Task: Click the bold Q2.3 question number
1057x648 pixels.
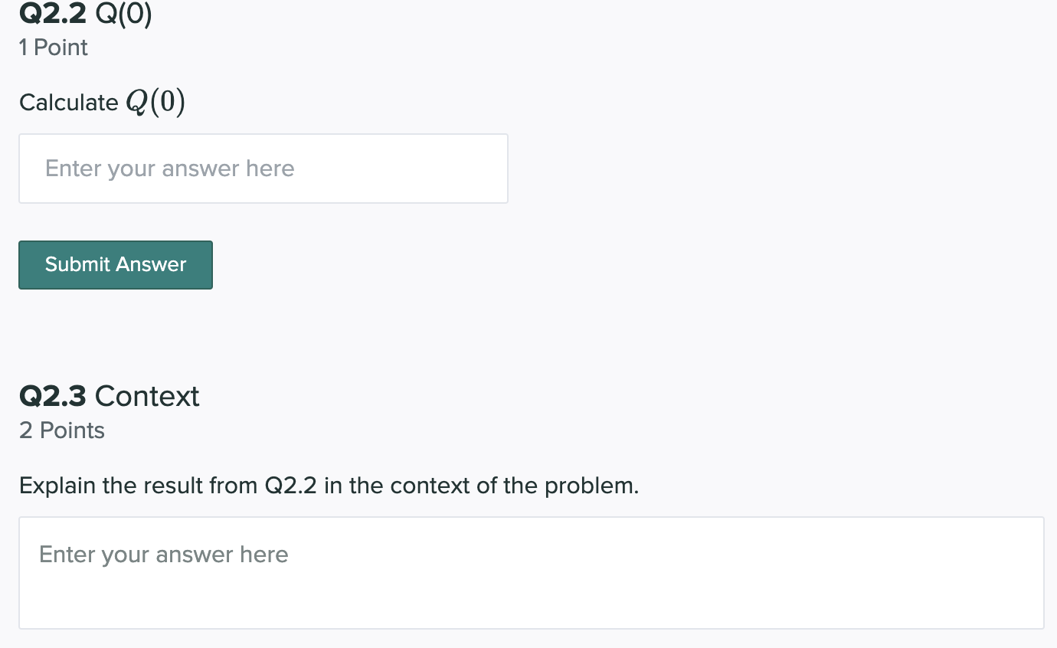Action: pyautogui.click(x=53, y=396)
